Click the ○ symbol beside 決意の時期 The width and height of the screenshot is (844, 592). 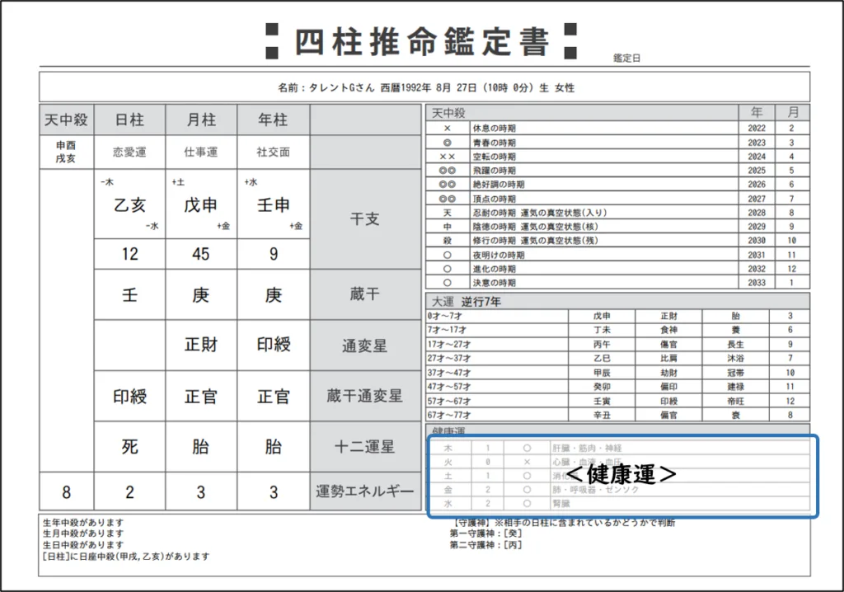(447, 283)
